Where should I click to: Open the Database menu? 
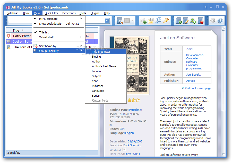click(12, 13)
